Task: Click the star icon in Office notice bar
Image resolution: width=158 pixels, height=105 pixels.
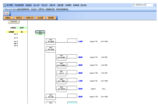Action: point(4,10)
